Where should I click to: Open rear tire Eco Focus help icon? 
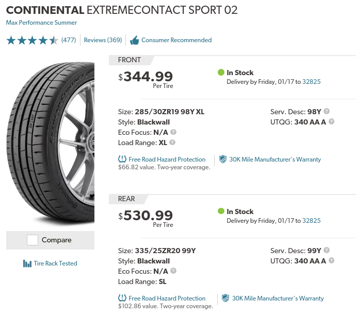coord(173,271)
